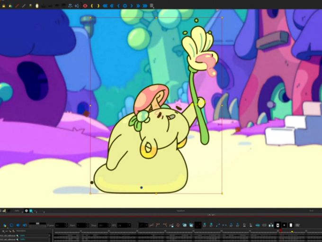Click the blue speaker sound icon
The height and width of the screenshot is (242, 322).
coord(18,225)
